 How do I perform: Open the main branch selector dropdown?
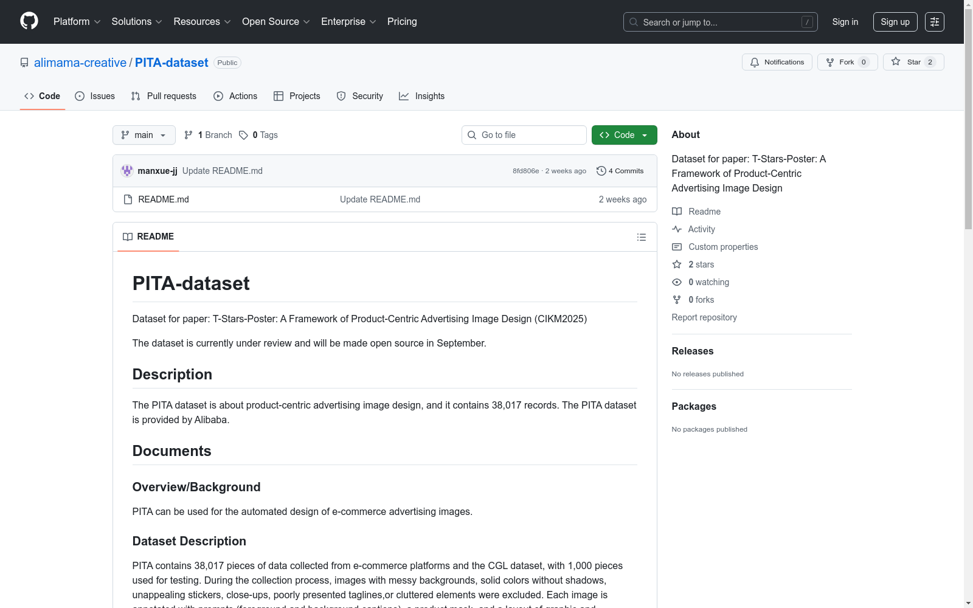coord(144,135)
